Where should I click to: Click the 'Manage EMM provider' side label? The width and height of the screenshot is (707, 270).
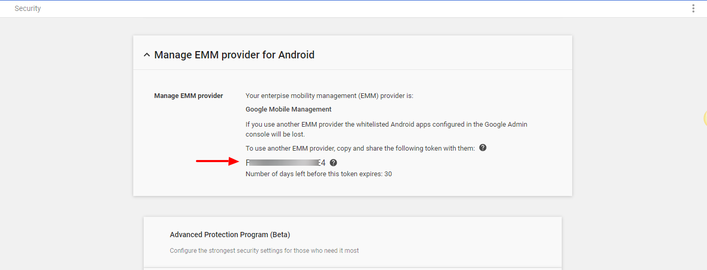(x=189, y=96)
